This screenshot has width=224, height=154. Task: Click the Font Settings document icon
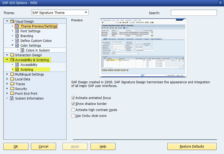[17, 31]
